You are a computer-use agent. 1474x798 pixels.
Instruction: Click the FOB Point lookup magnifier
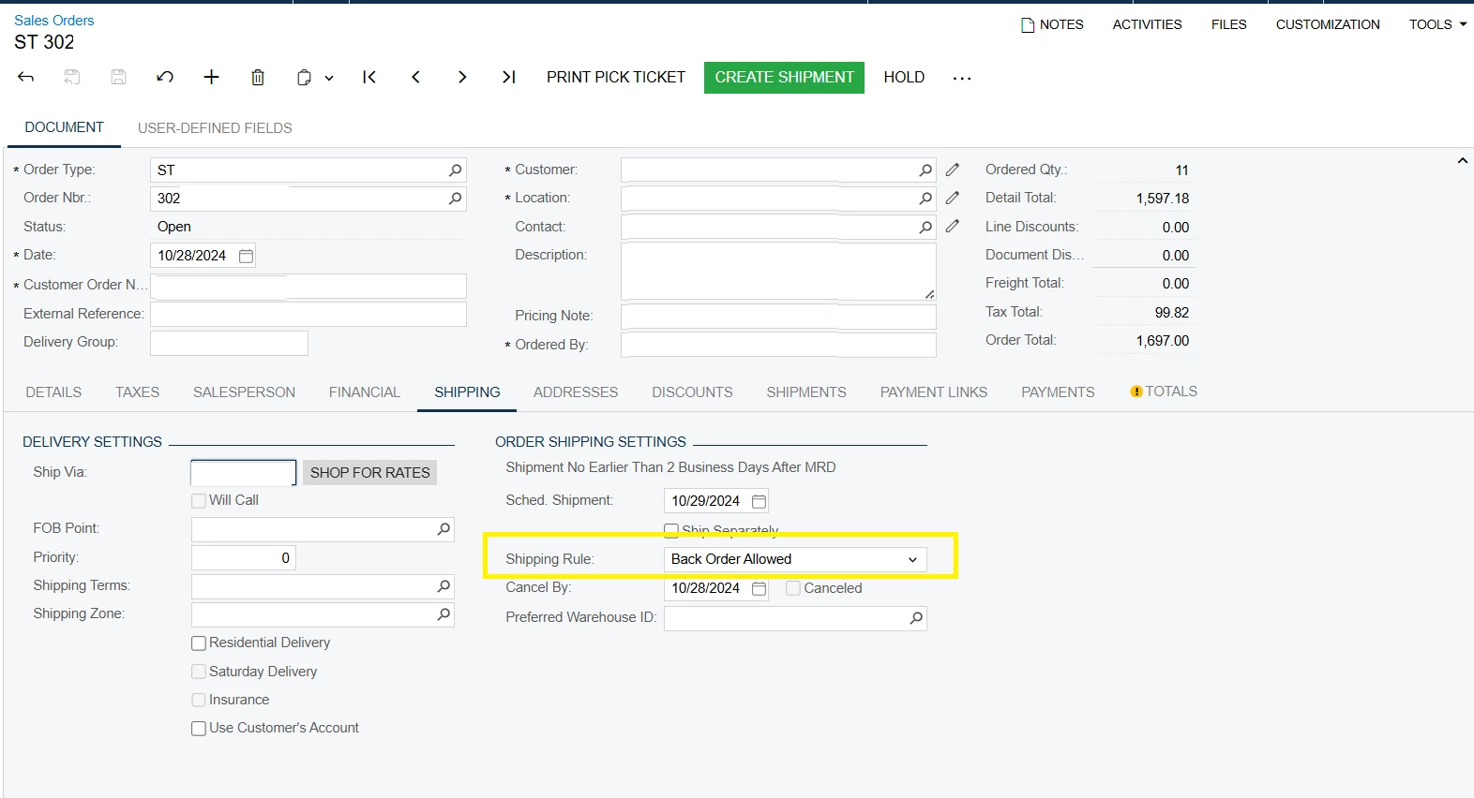click(x=444, y=529)
